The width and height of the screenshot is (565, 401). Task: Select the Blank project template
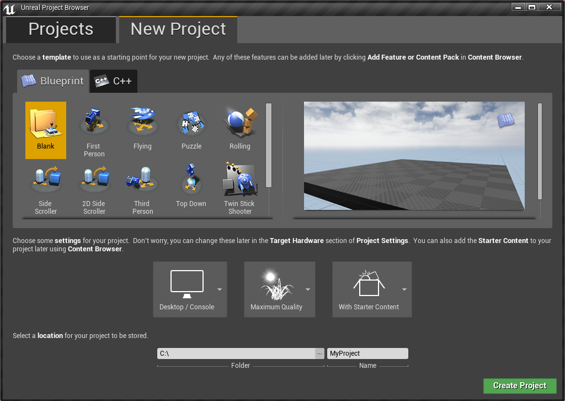coord(46,129)
